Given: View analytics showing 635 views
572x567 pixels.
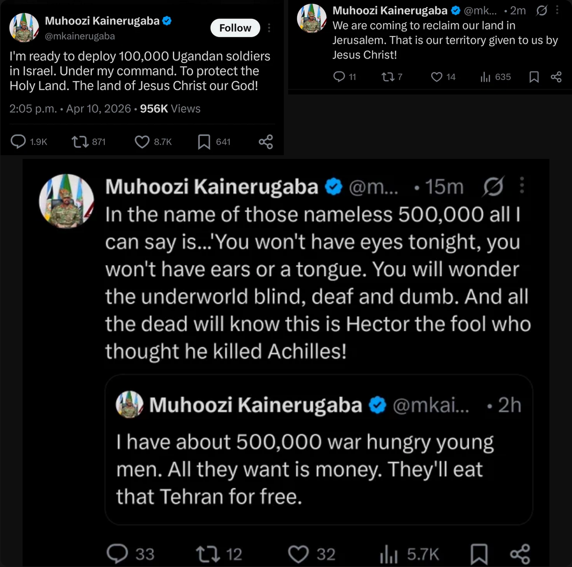Looking at the screenshot, I should coord(485,77).
